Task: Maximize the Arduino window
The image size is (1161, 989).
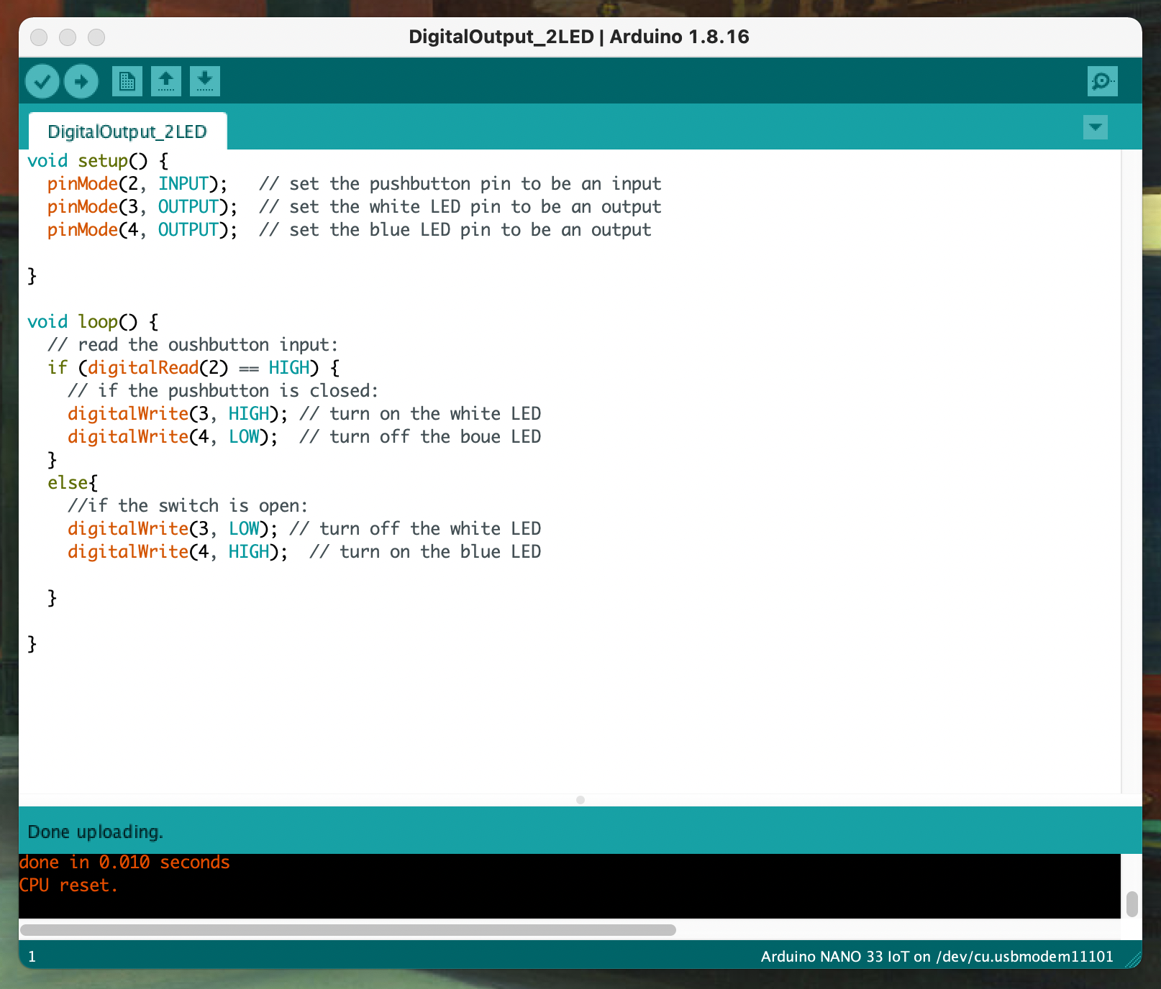Action: click(x=96, y=37)
